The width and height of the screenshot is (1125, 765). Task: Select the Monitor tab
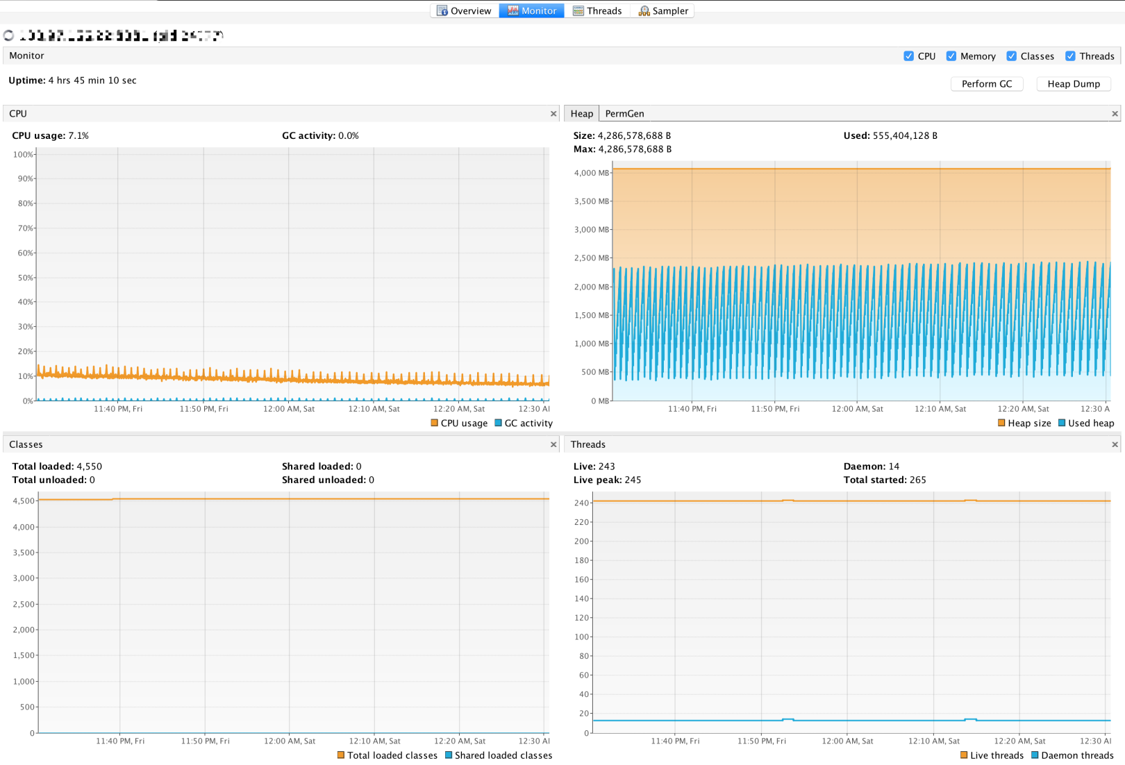click(532, 11)
